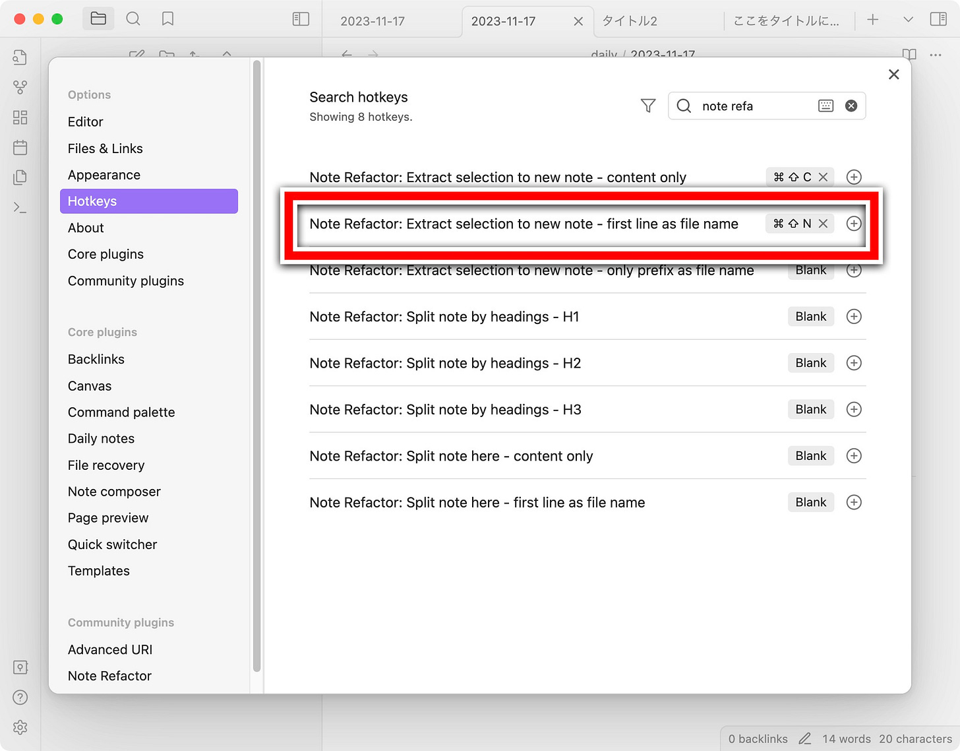Remove Cmd+Shift+N hotkey first line as file name
This screenshot has width=960, height=751.
click(823, 224)
